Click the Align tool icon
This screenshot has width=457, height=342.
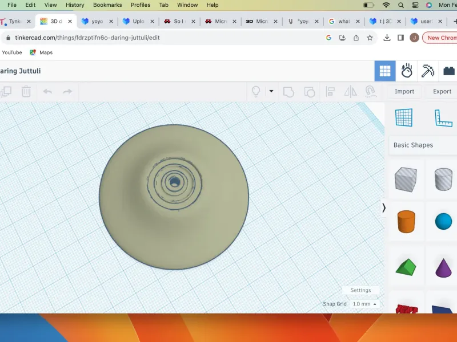330,92
